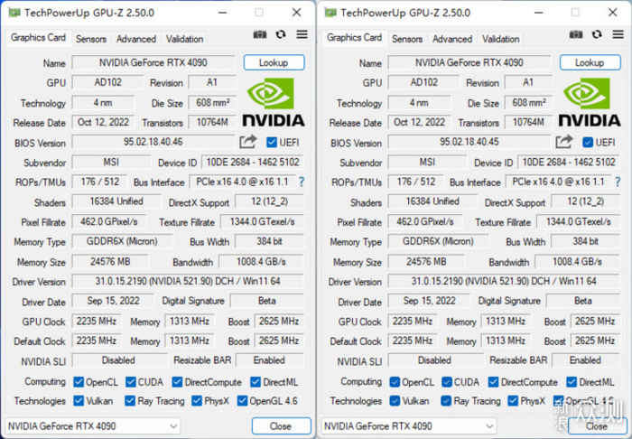Viewport: 632px width, 439px height.
Task: Toggle Vulkan checkbox in left window
Action: point(79,401)
